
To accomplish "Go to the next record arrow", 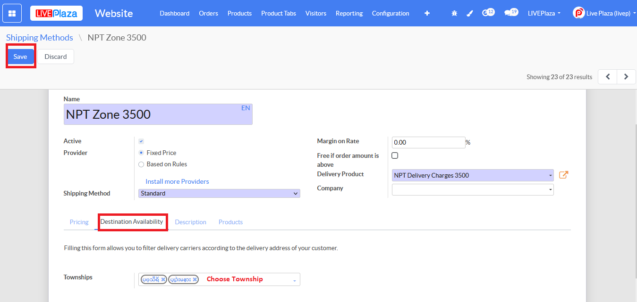I will [626, 77].
